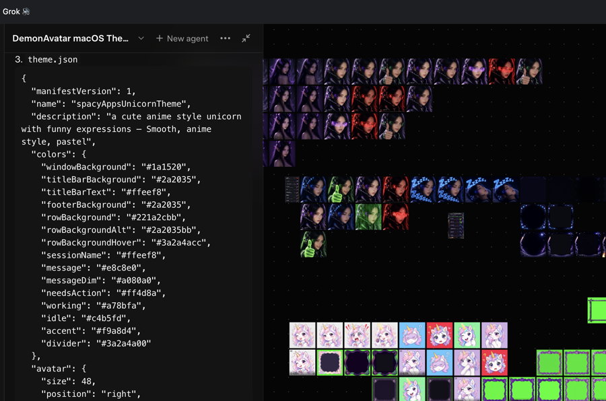Click the red glowing-visor portrait beside the green matrix portrait
This screenshot has height=401, width=606.
click(395, 217)
